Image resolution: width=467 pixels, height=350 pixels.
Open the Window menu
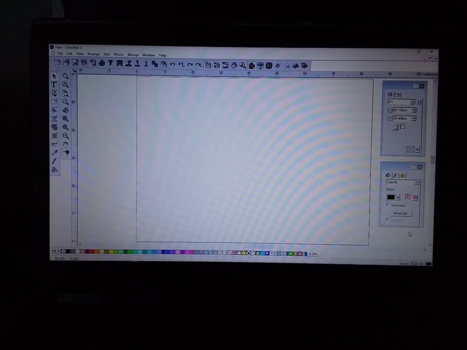pyautogui.click(x=148, y=55)
